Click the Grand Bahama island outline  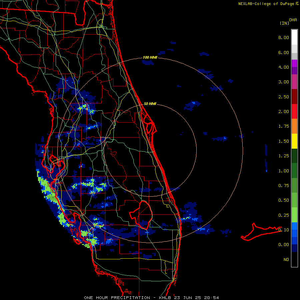pos(261,232)
